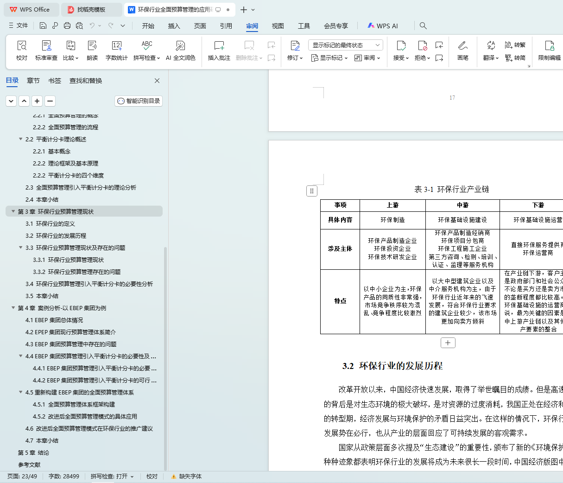Viewport: 563px width, 483px height.
Task: Switch to 找稻壳模板 tab
Action: pos(92,9)
